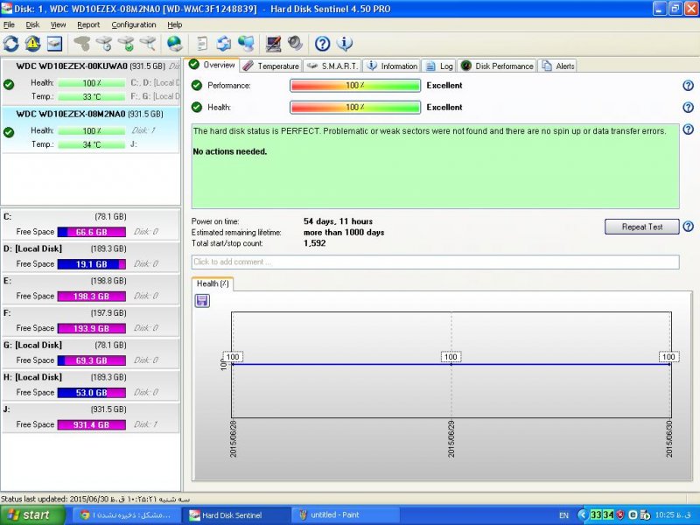
Task: Open the Help menu
Action: click(x=174, y=25)
